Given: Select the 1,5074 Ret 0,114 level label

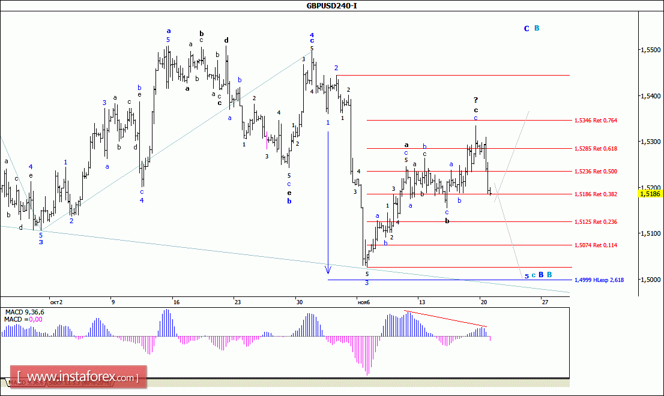Looking at the screenshot, I should (x=596, y=245).
